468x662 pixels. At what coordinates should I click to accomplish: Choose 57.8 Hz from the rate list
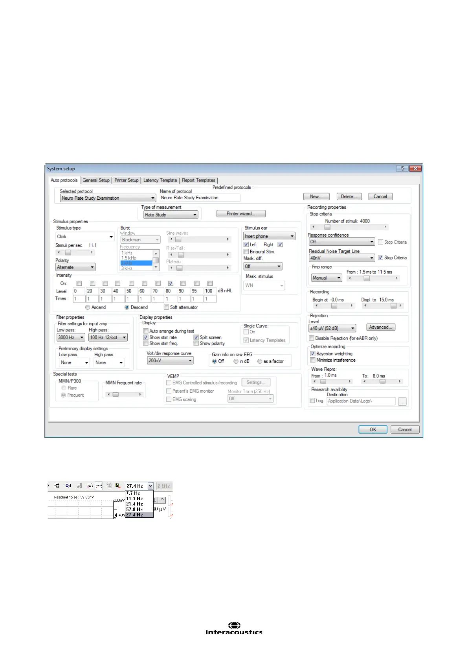(139, 509)
